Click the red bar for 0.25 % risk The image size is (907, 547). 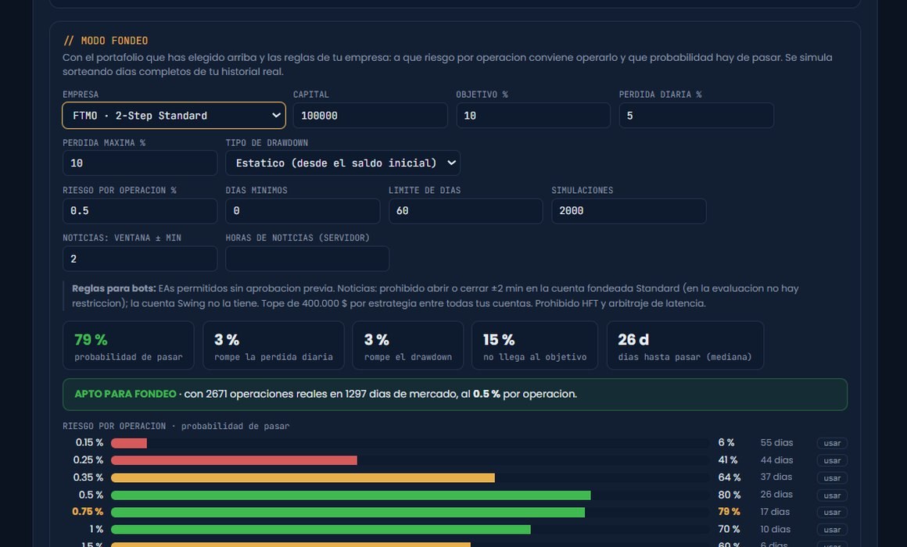pos(234,460)
